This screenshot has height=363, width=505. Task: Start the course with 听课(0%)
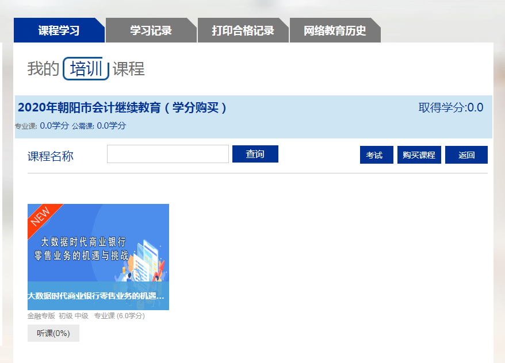pos(53,334)
